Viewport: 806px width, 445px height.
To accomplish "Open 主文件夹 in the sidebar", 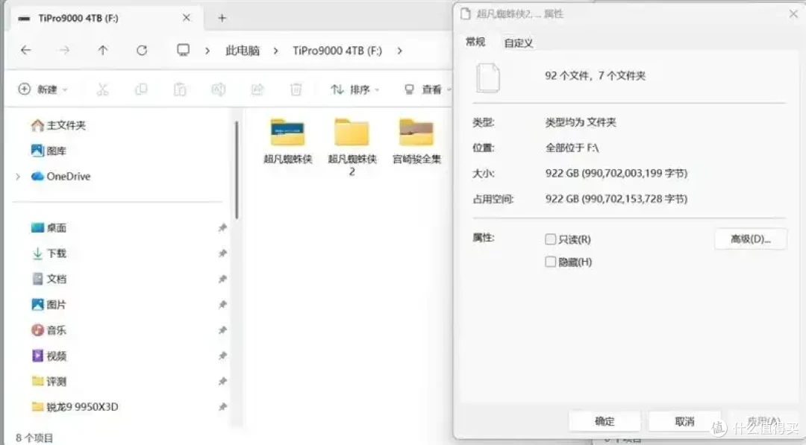I will click(x=59, y=125).
